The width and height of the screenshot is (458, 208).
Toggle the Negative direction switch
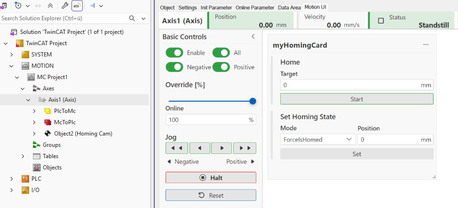coord(174,67)
